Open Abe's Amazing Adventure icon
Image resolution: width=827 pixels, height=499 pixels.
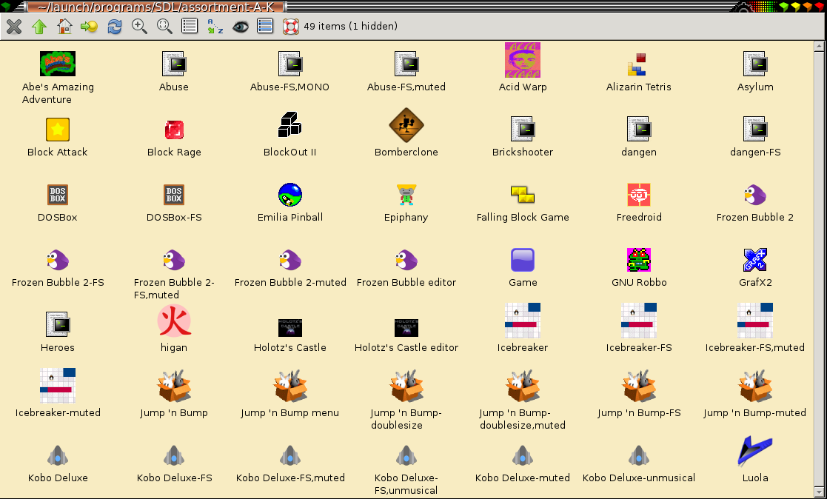58,64
